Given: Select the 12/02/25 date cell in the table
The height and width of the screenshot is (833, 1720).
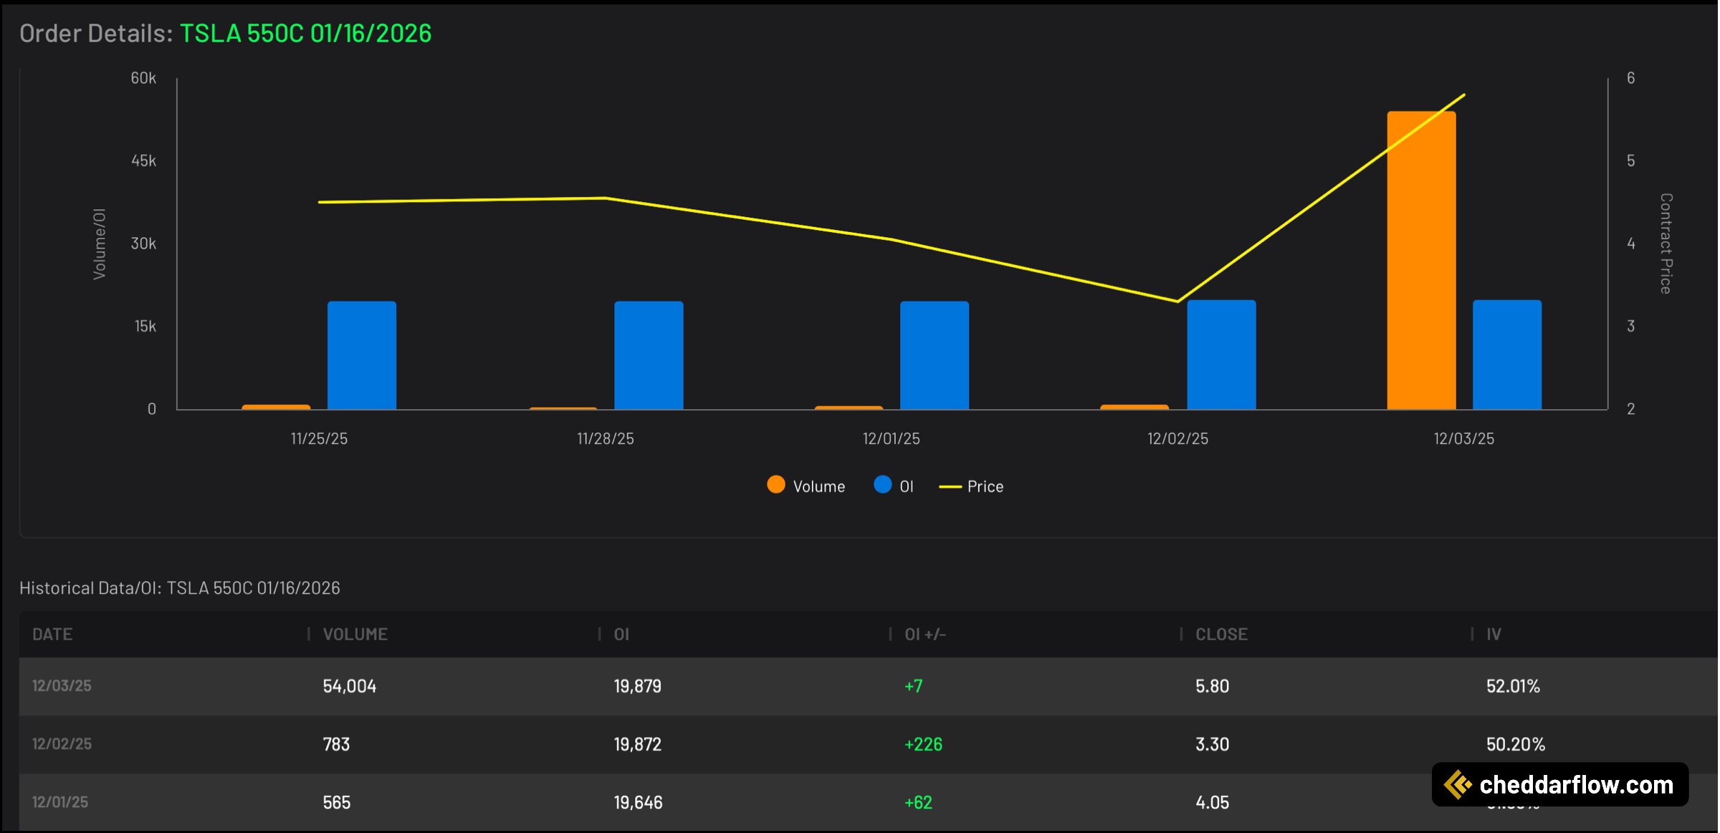Looking at the screenshot, I should coord(62,744).
